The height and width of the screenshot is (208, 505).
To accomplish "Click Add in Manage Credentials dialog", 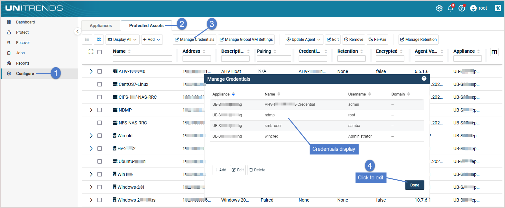I will pos(220,170).
